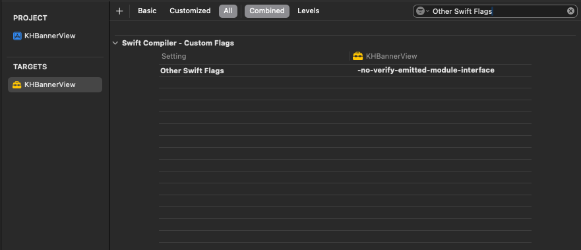Click the Setting column header
581x250 pixels.
click(174, 56)
